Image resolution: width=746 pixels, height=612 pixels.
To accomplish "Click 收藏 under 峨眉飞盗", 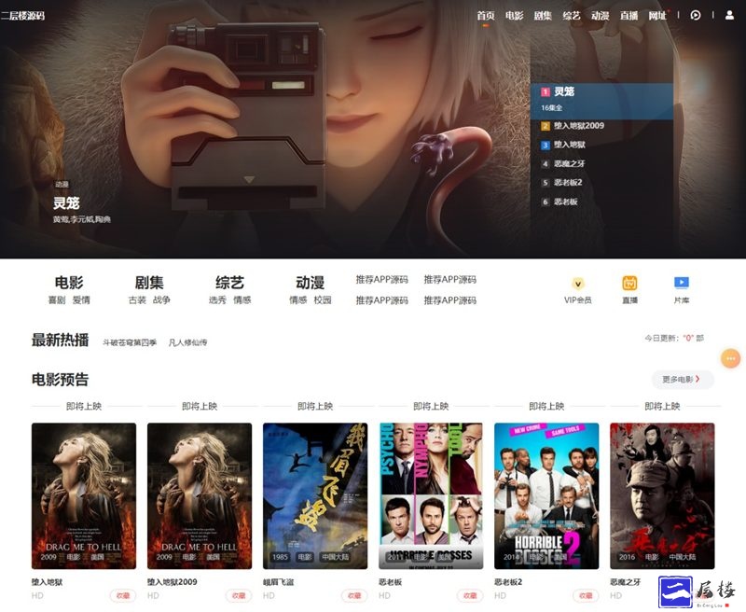I will tap(354, 596).
